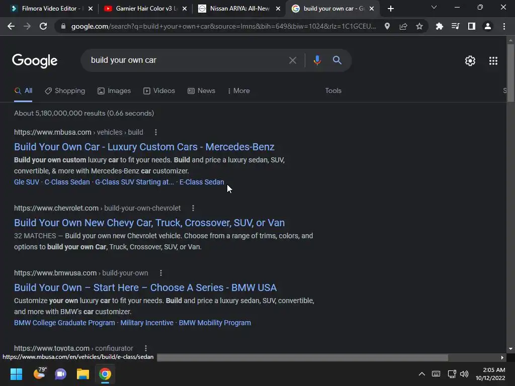Open the volume control in system tray

[x=464, y=374]
